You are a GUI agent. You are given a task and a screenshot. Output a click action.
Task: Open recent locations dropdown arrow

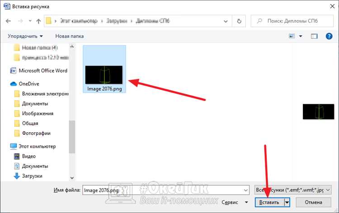point(30,21)
